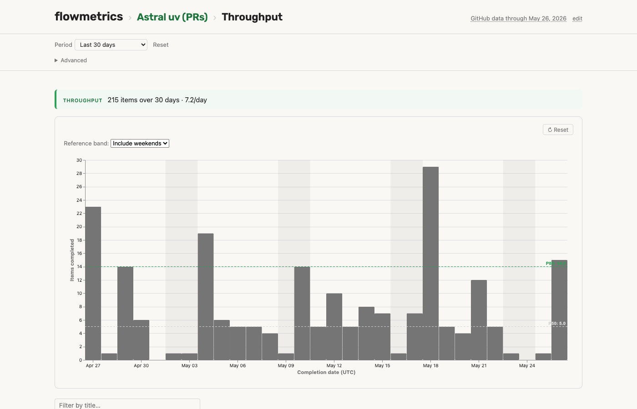
Task: Click the Items completed axis title
Action: pyautogui.click(x=72, y=260)
